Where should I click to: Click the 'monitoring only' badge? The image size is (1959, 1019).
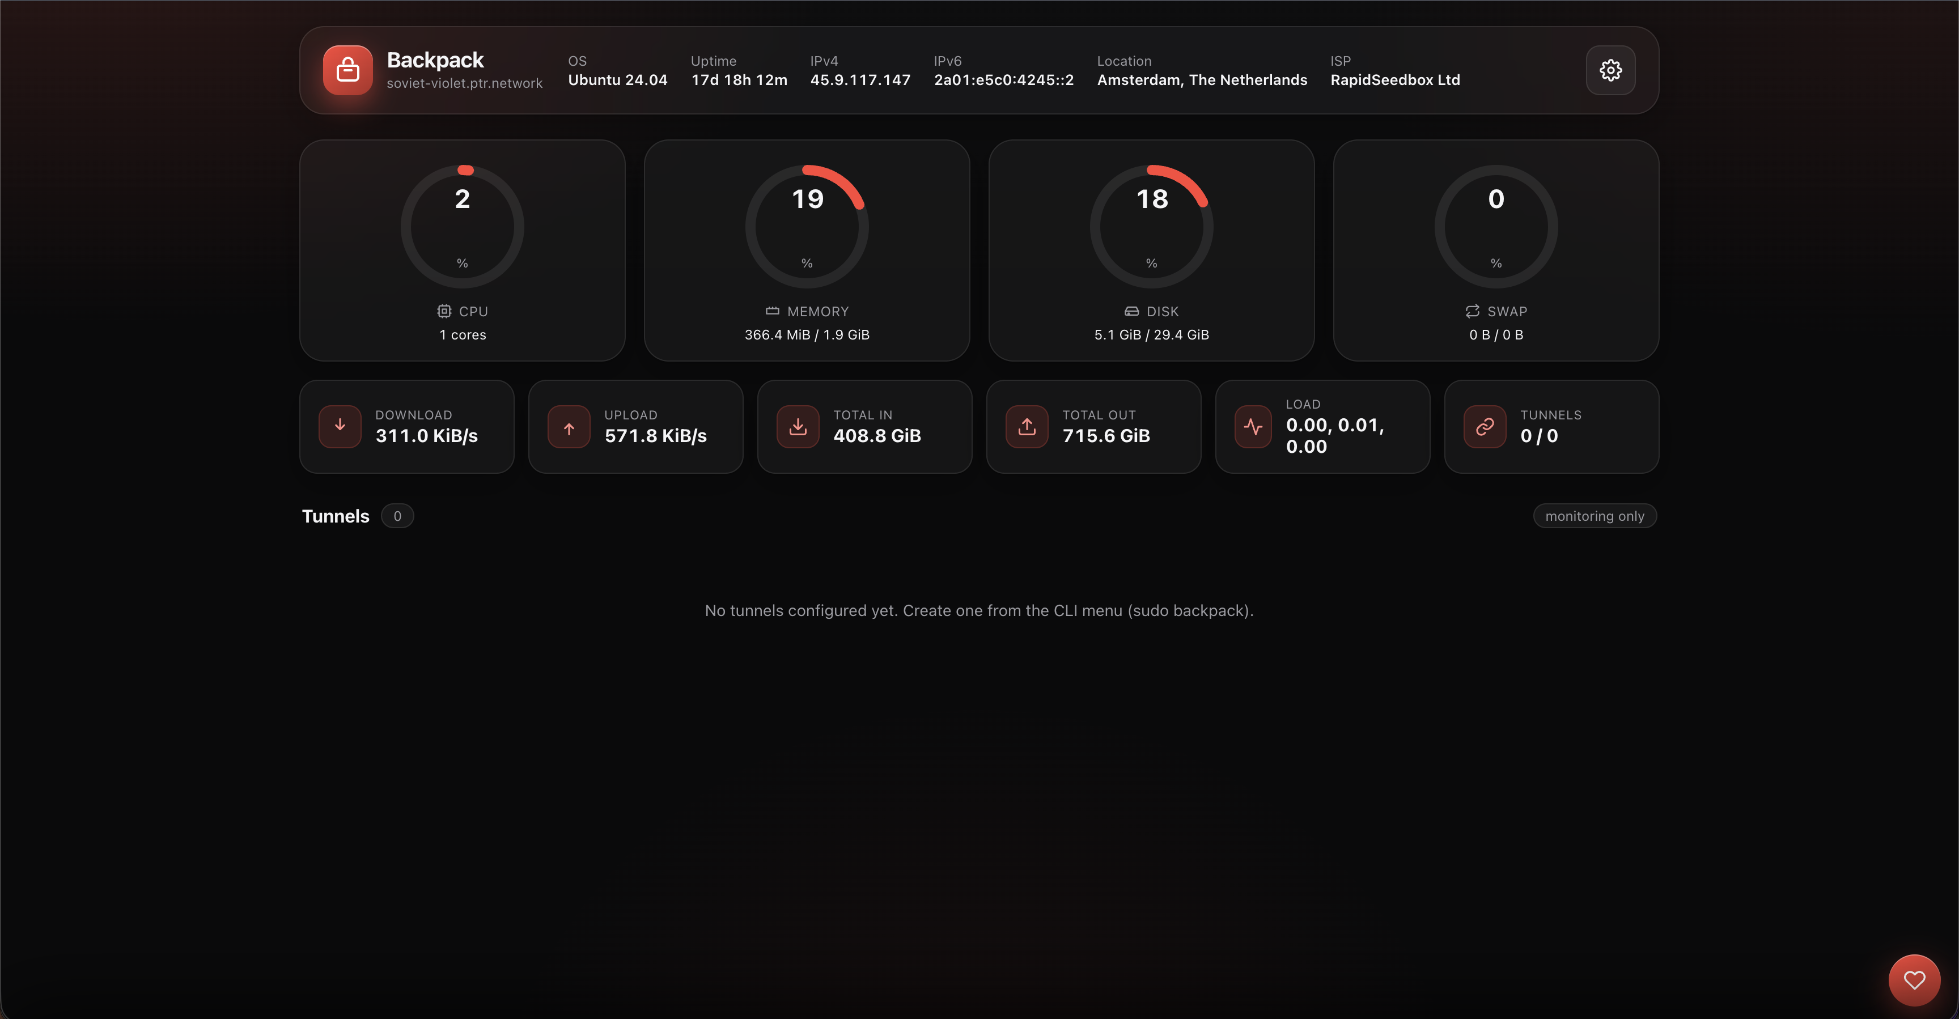pos(1595,516)
